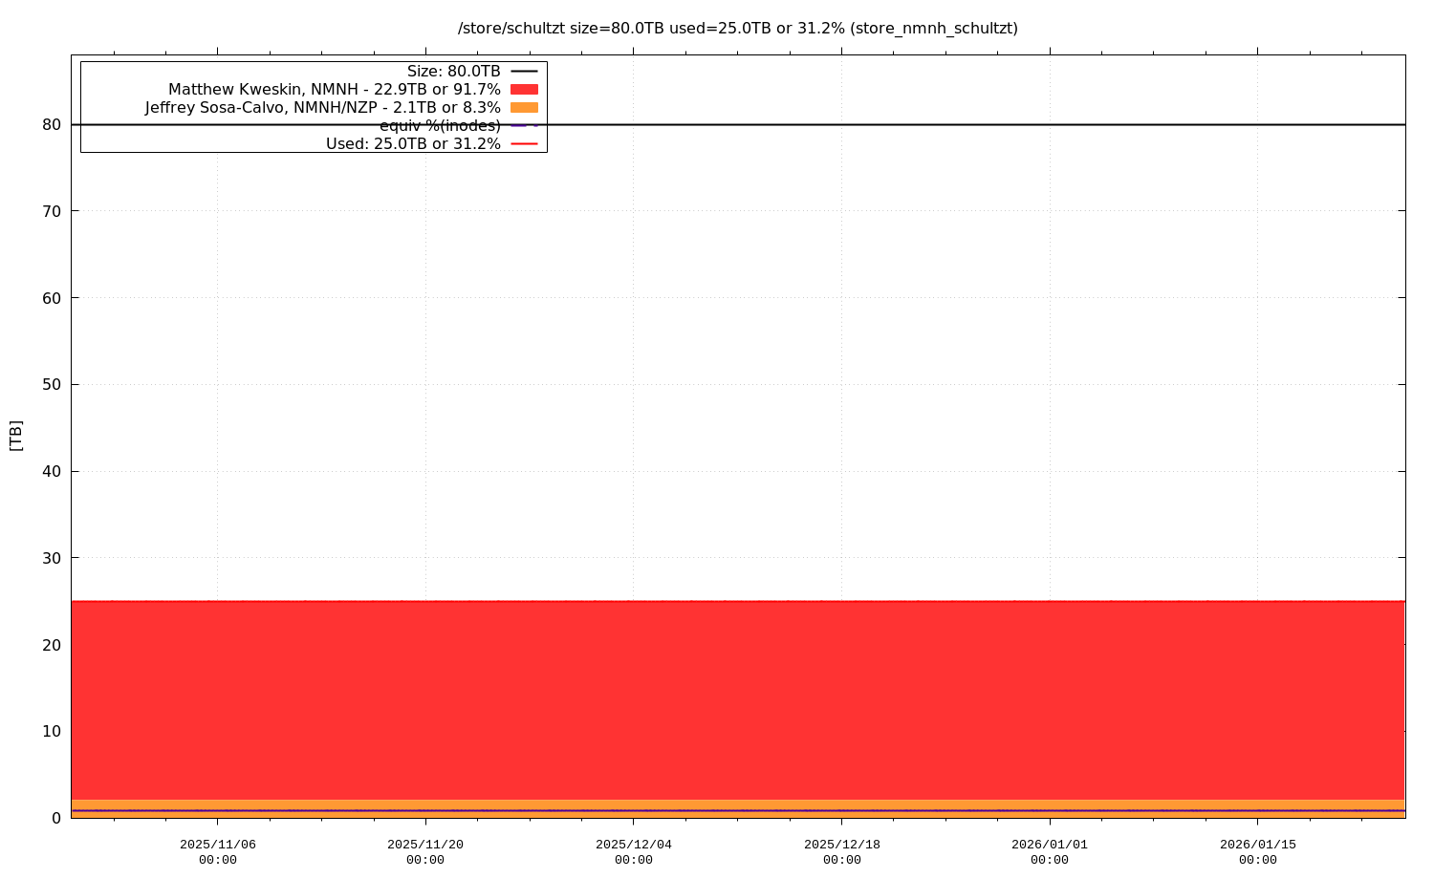The width and height of the screenshot is (1434, 879).
Task: Click the 2025/12/18 date axis label
Action: coord(841,851)
